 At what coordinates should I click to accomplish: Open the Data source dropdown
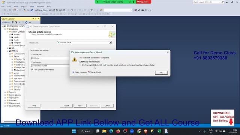tap(110, 42)
